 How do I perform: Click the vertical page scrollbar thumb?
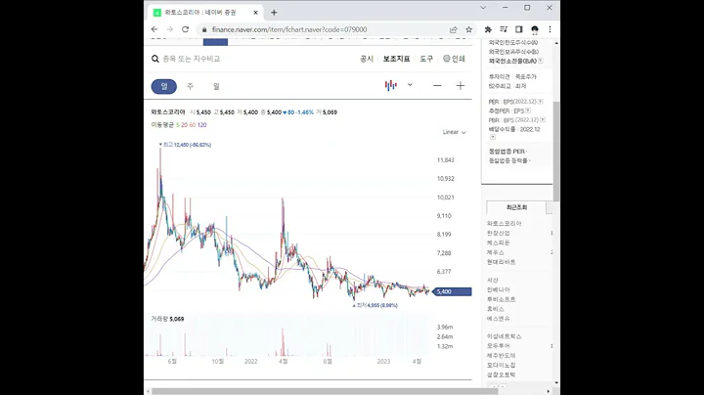556,152
